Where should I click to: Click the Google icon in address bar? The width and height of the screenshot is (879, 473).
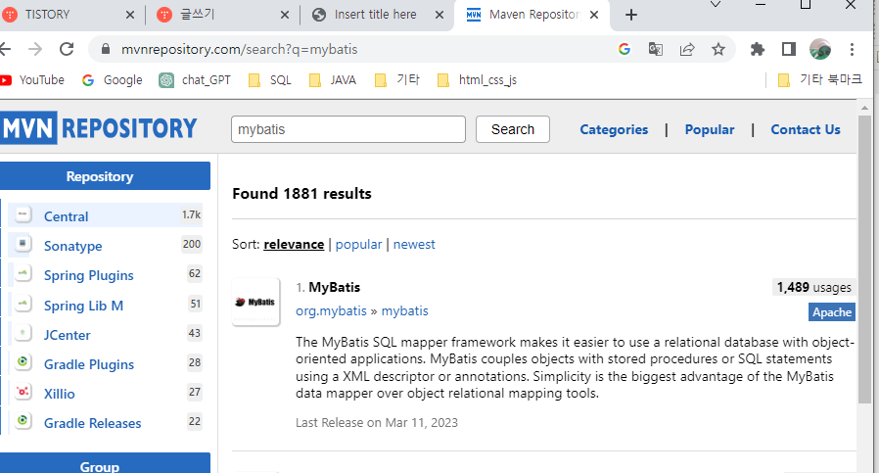[x=625, y=49]
